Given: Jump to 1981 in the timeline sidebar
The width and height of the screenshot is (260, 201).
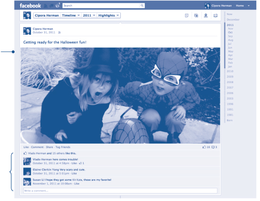Looking at the screenshot, I should (230, 115).
